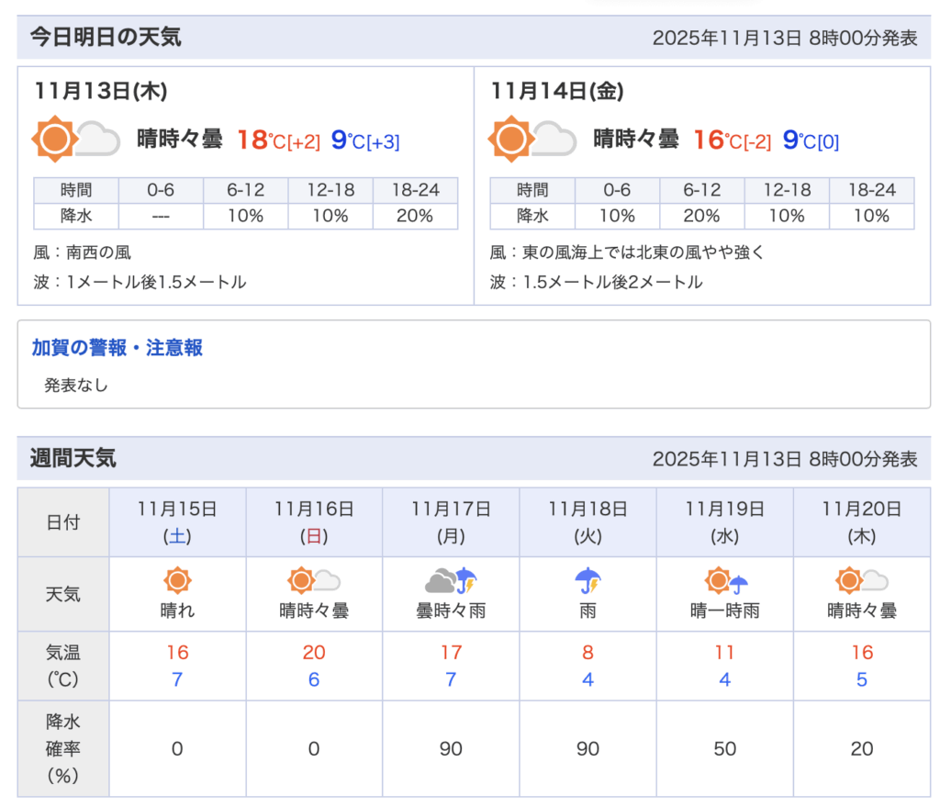
Task: Click the 今日明日の天気 section heading
Action: pyautogui.click(x=106, y=38)
